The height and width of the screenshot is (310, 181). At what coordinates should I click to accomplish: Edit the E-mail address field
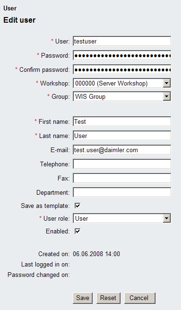(122, 150)
